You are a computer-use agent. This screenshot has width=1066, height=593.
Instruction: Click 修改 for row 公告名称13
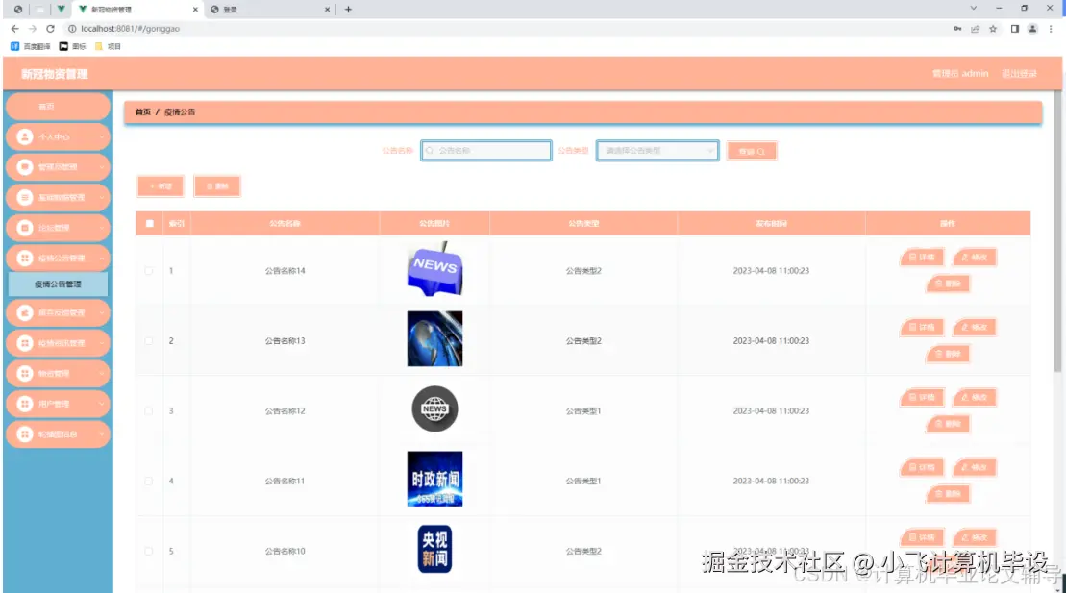975,327
